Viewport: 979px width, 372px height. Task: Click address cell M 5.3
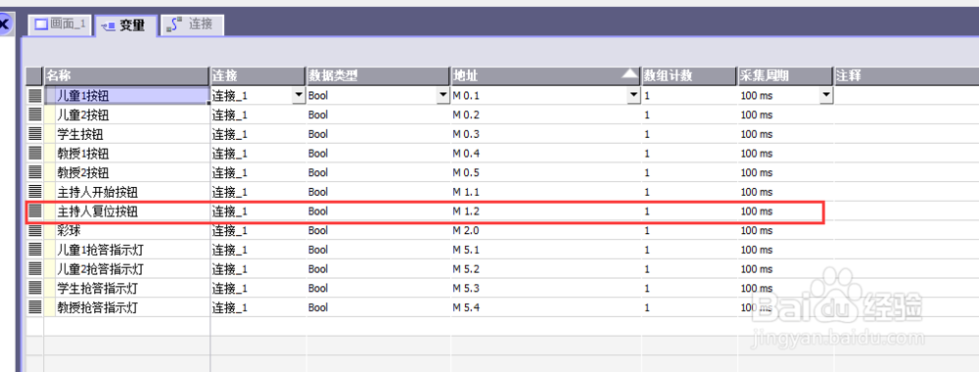(546, 289)
